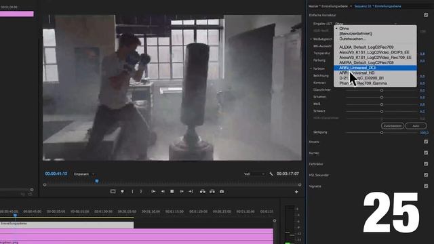The height and width of the screenshot is (244, 434).
Task: Collapse the Weißabgleich group
Action: pos(311,39)
